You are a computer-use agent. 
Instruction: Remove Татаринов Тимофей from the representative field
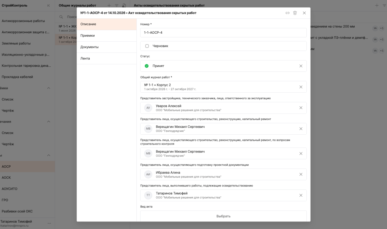[301, 195]
